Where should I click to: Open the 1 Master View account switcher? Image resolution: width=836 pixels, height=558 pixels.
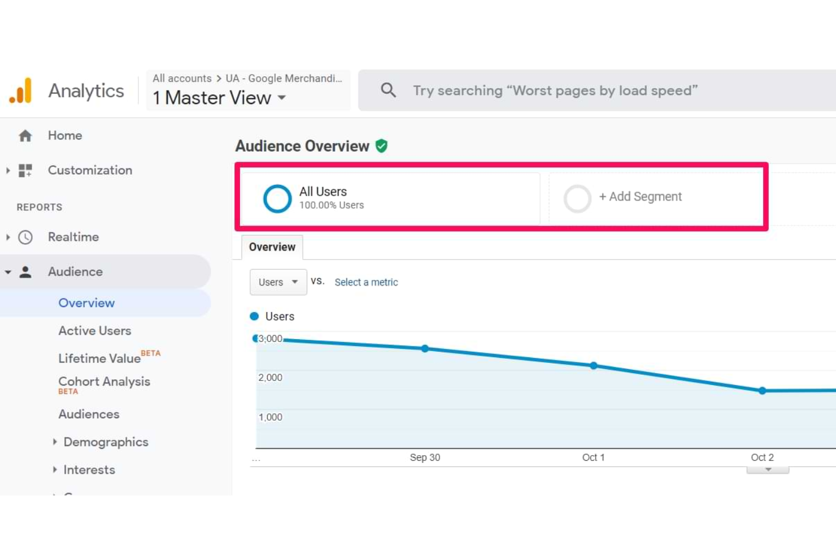[x=219, y=97]
